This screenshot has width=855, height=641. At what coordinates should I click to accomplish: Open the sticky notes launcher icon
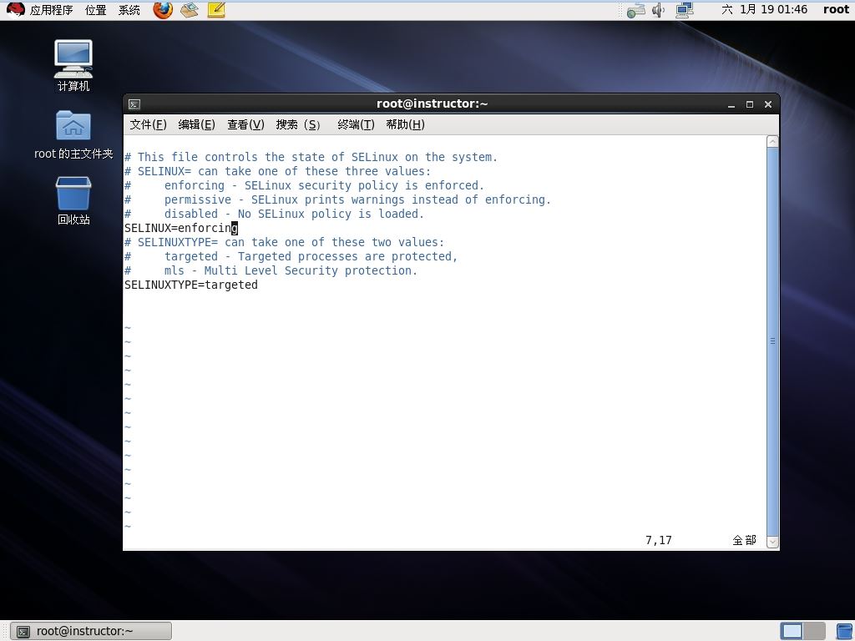click(216, 10)
